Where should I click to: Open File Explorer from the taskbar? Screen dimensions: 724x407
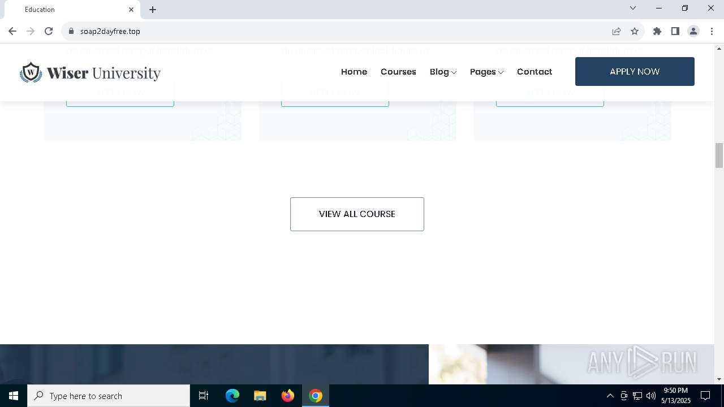point(260,396)
